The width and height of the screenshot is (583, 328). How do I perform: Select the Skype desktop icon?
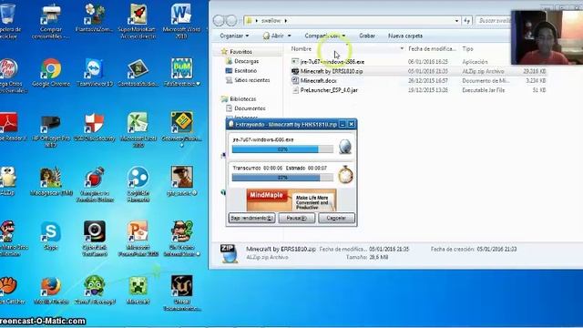coord(51,236)
